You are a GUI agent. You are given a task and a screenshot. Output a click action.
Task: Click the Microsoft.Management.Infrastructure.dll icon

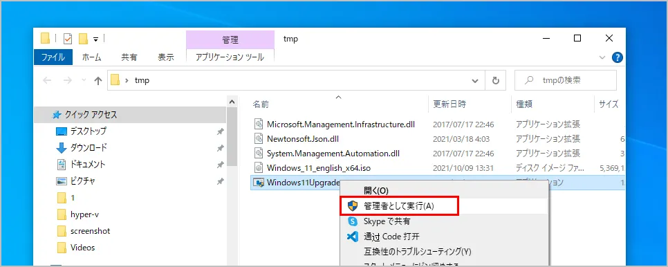point(258,125)
